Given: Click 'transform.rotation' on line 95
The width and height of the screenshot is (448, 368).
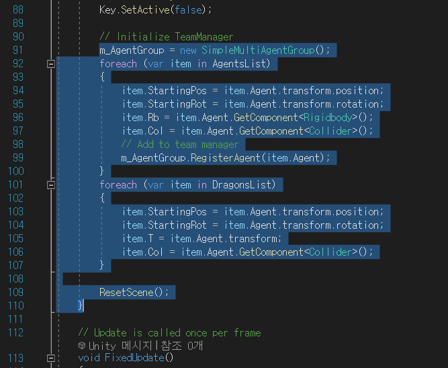Looking at the screenshot, I should pos(331,104).
